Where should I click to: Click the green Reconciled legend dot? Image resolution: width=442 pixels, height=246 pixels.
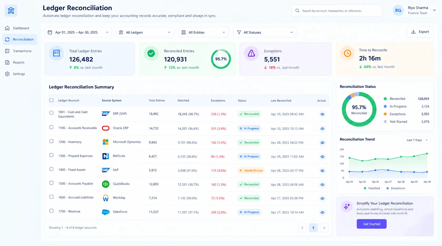385,99
